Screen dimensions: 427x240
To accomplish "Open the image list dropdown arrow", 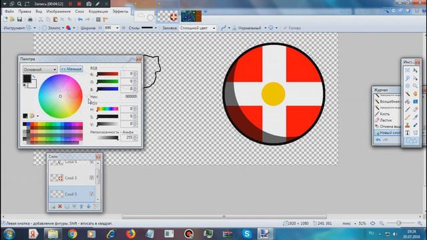I will click(205, 12).
